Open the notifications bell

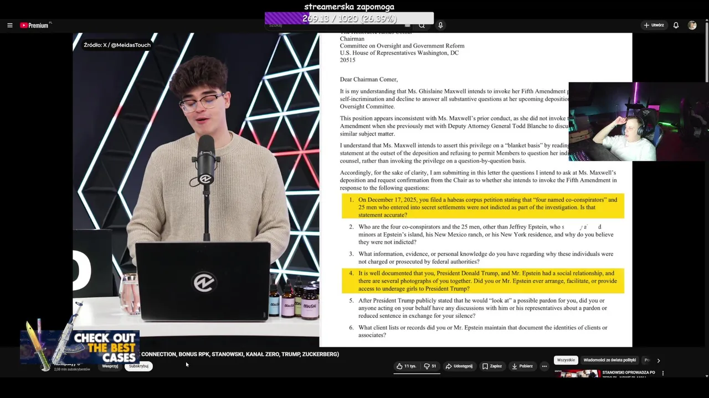pyautogui.click(x=676, y=25)
